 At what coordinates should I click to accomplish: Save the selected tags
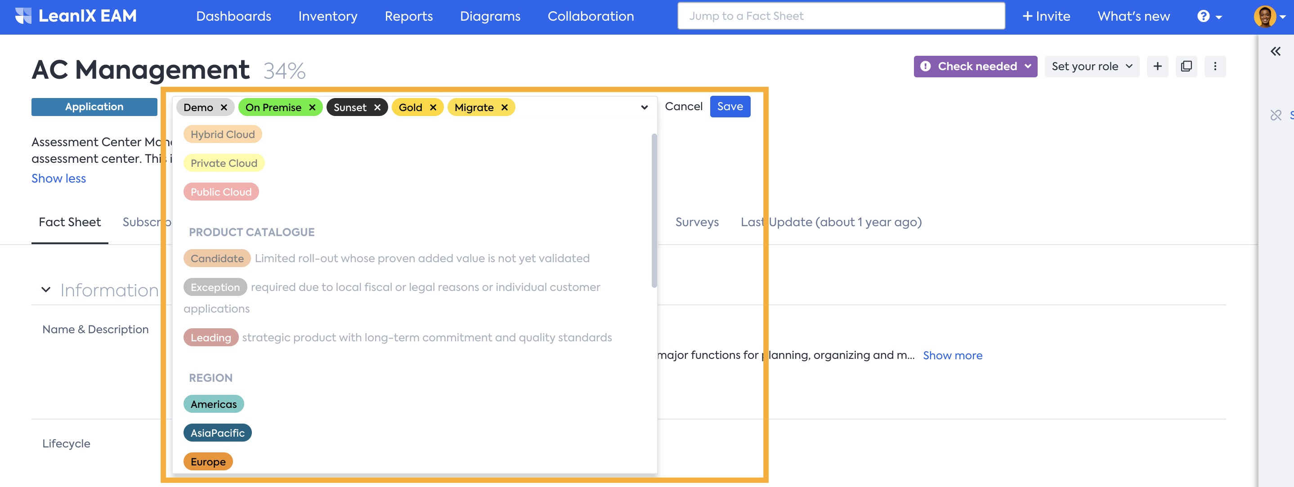point(730,107)
